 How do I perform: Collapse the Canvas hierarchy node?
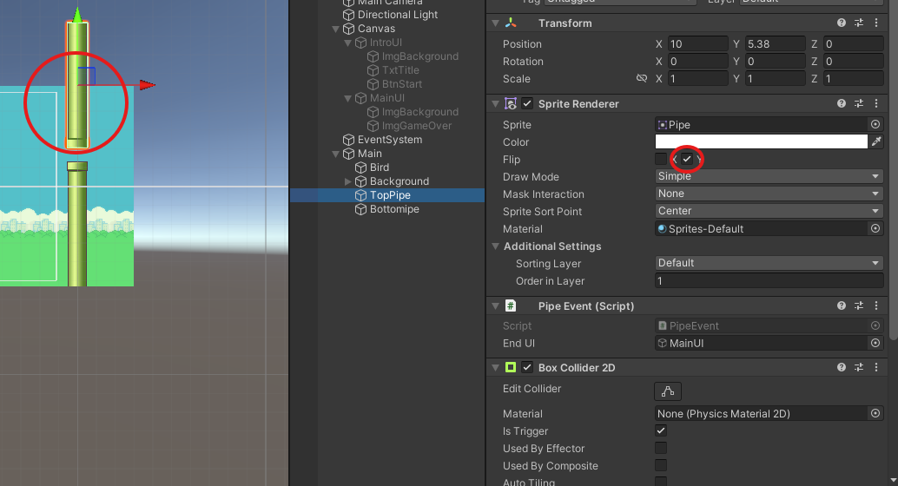pos(335,29)
